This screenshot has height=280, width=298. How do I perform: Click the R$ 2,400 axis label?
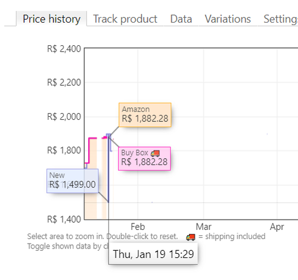tap(64, 49)
